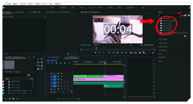Viewport: 193px width, 104px height.
Task: Switch project panel to list view
Action: [6, 99]
